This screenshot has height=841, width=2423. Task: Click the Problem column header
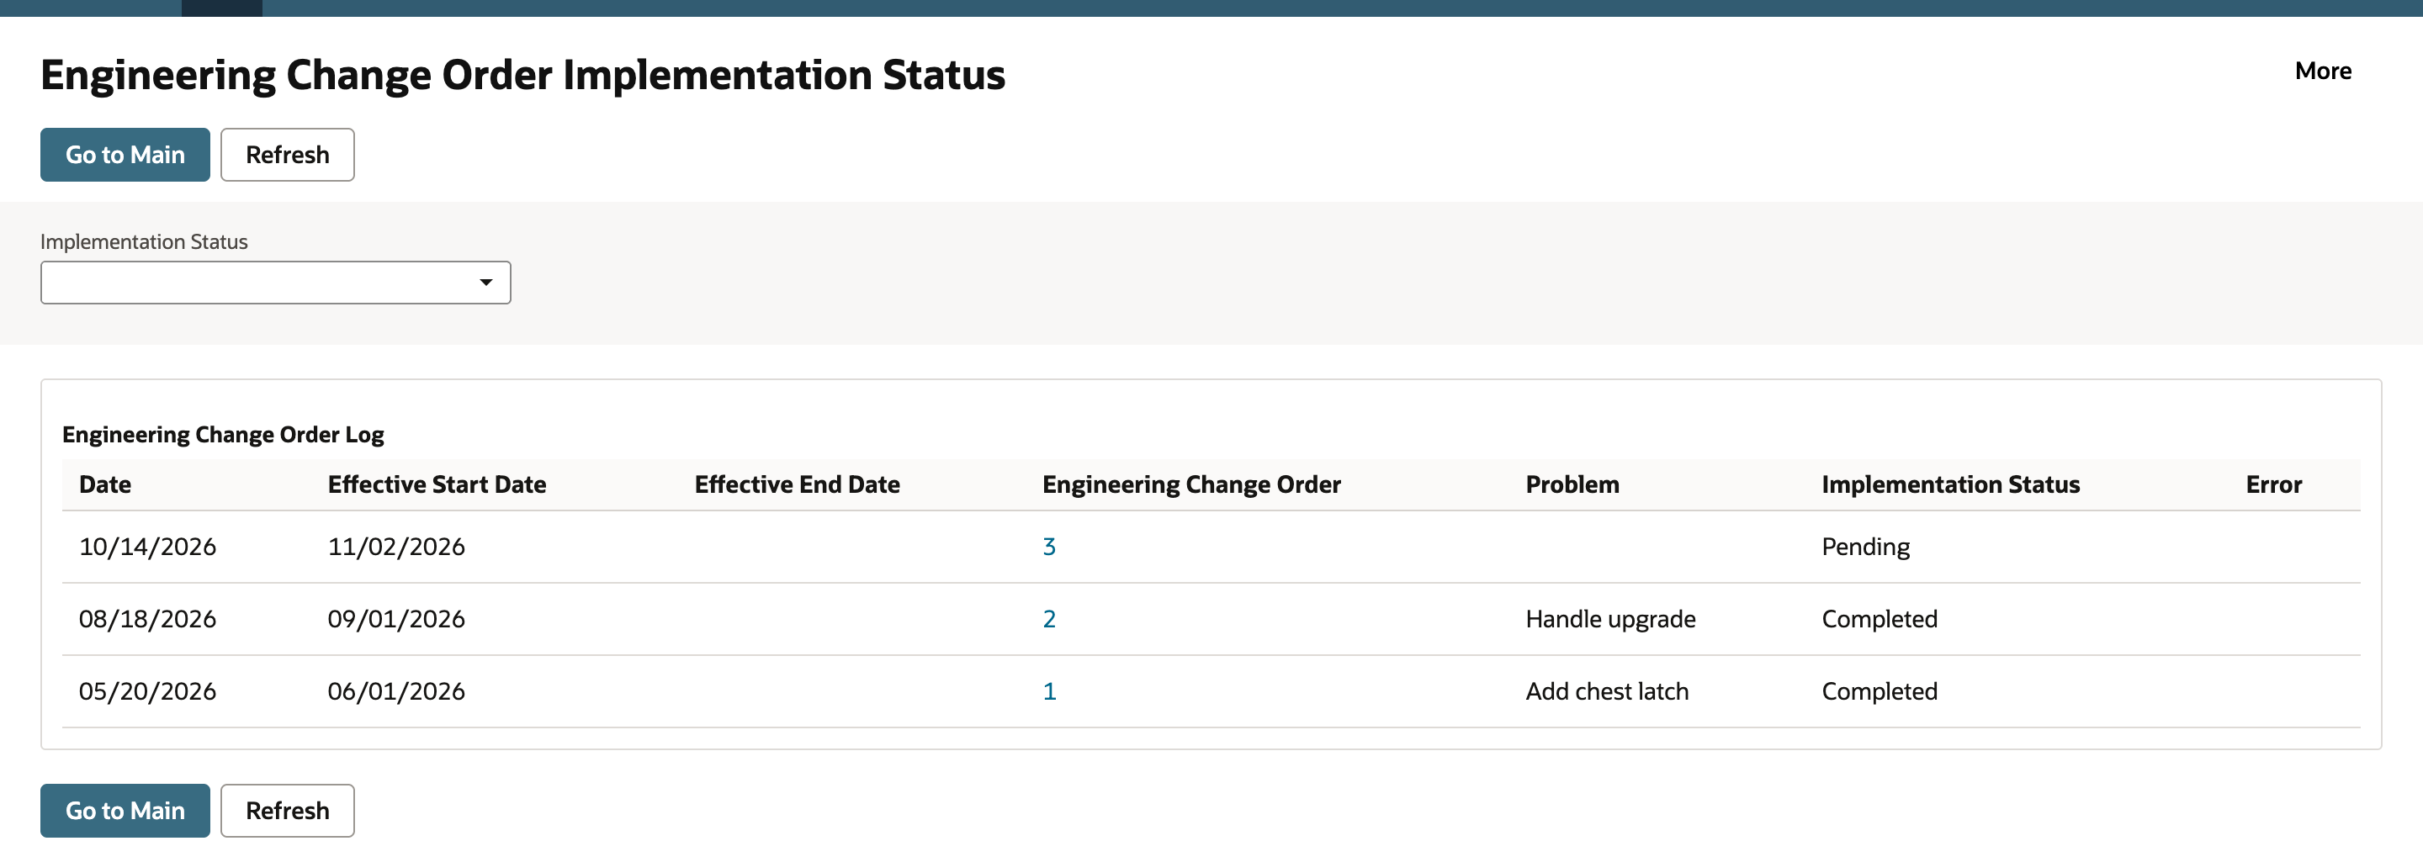(1572, 484)
